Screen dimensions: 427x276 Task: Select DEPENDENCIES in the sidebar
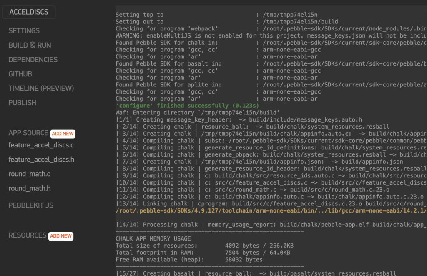pos(33,60)
